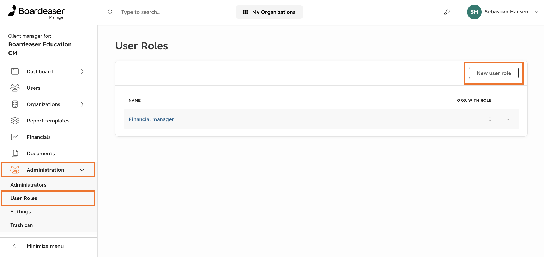Click the Financials chart icon

point(15,137)
